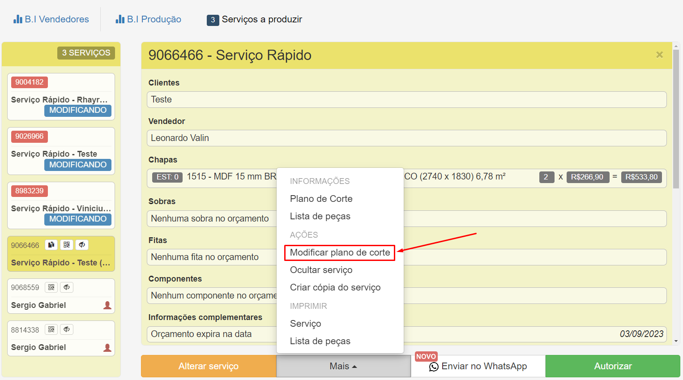Click the QR code icon on service 9068559

click(51, 287)
